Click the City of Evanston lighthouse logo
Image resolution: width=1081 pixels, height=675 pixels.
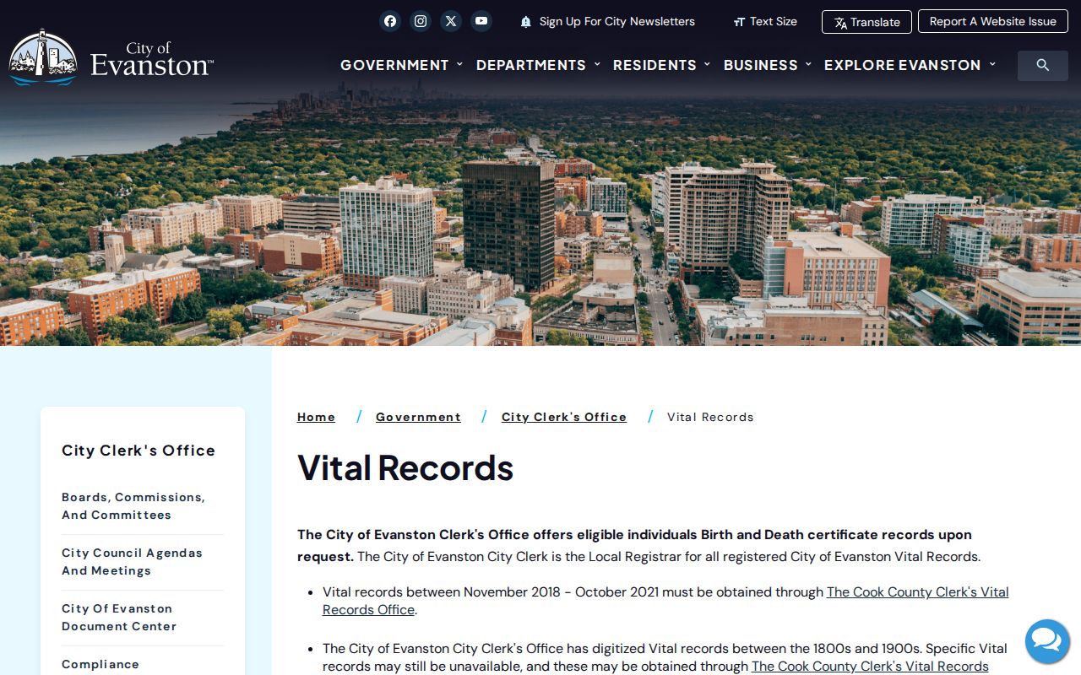111,58
